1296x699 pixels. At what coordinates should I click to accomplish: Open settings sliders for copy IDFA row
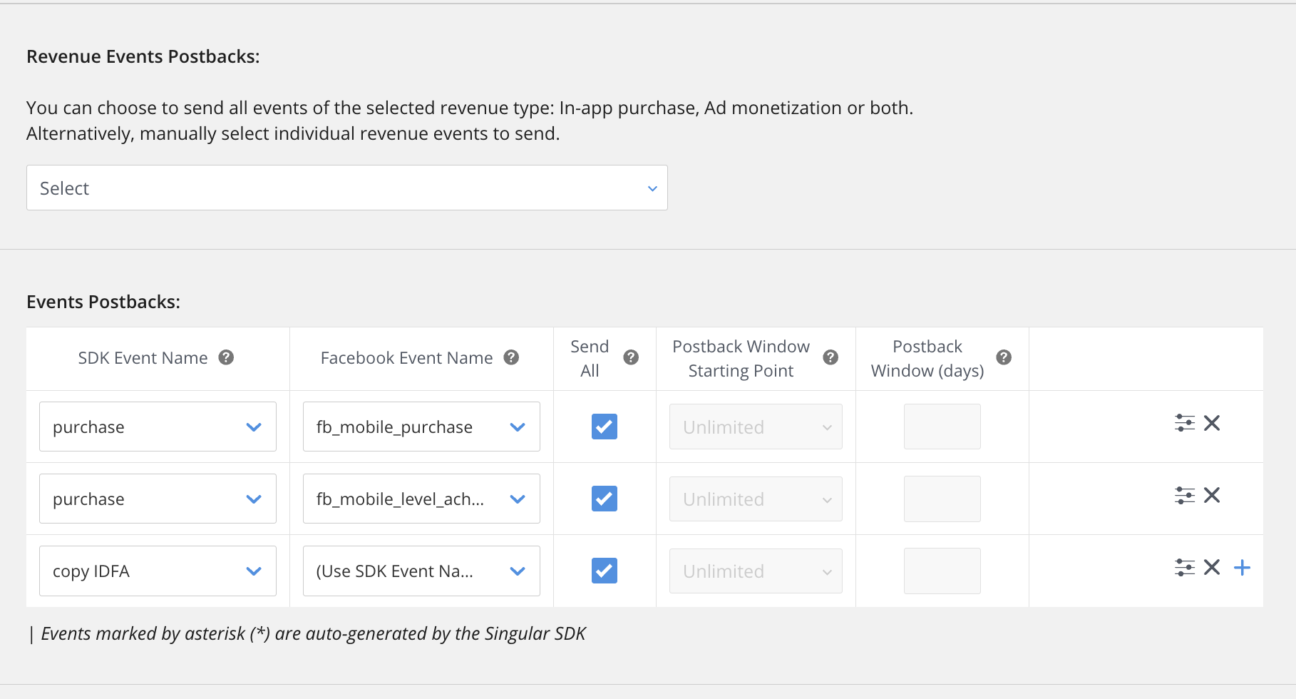(1184, 568)
